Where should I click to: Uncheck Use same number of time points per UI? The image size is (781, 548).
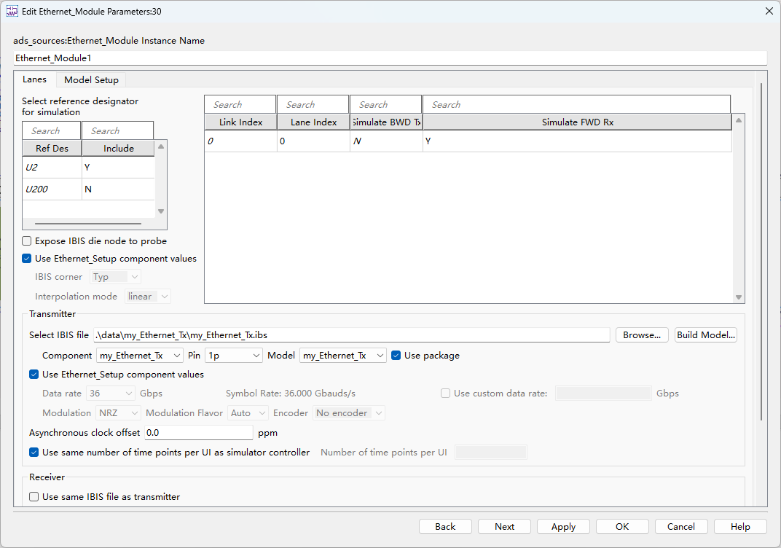point(34,453)
